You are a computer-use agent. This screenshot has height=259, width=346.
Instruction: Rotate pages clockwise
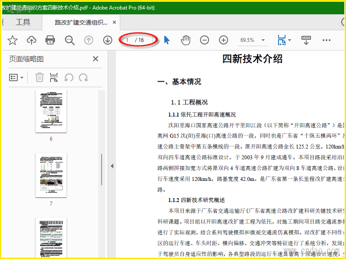[x=83, y=78]
